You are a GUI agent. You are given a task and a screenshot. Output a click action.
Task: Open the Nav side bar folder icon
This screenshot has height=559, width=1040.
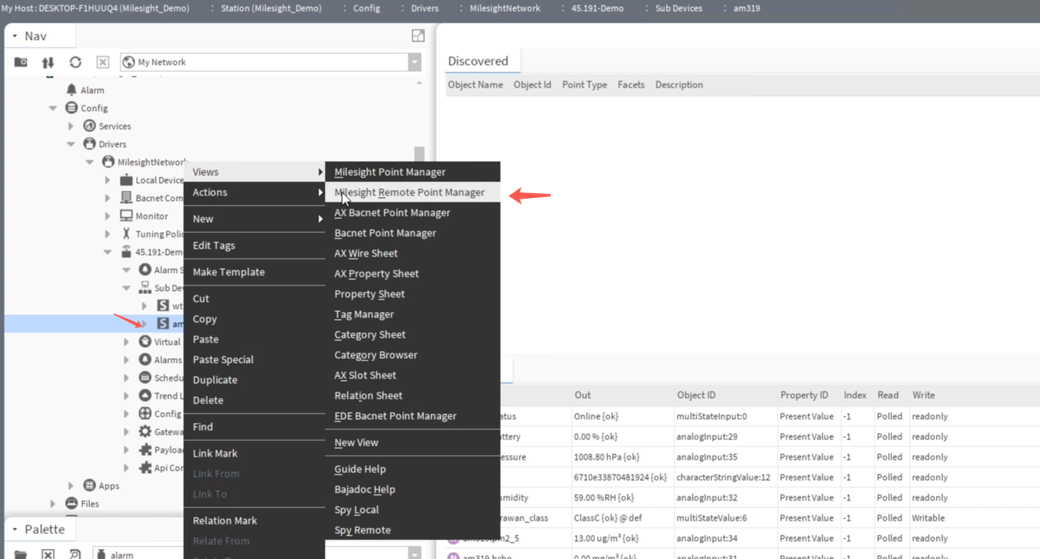(21, 62)
